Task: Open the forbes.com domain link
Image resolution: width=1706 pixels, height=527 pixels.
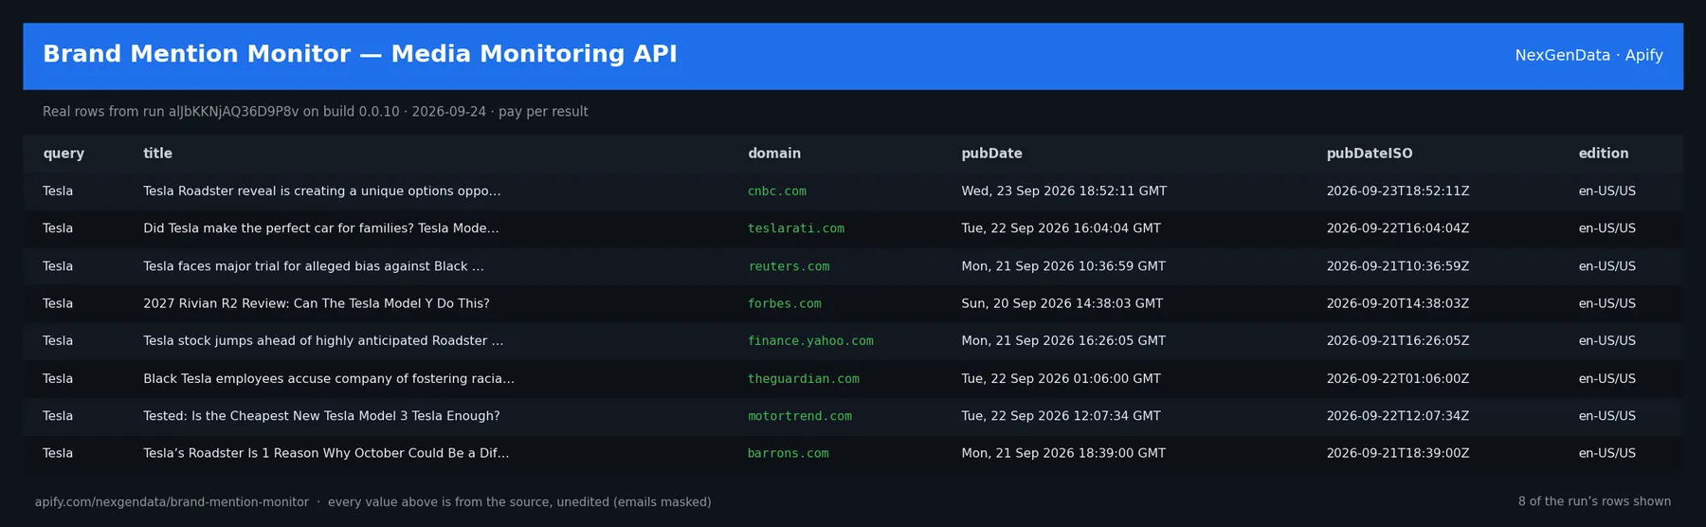Action: tap(784, 303)
